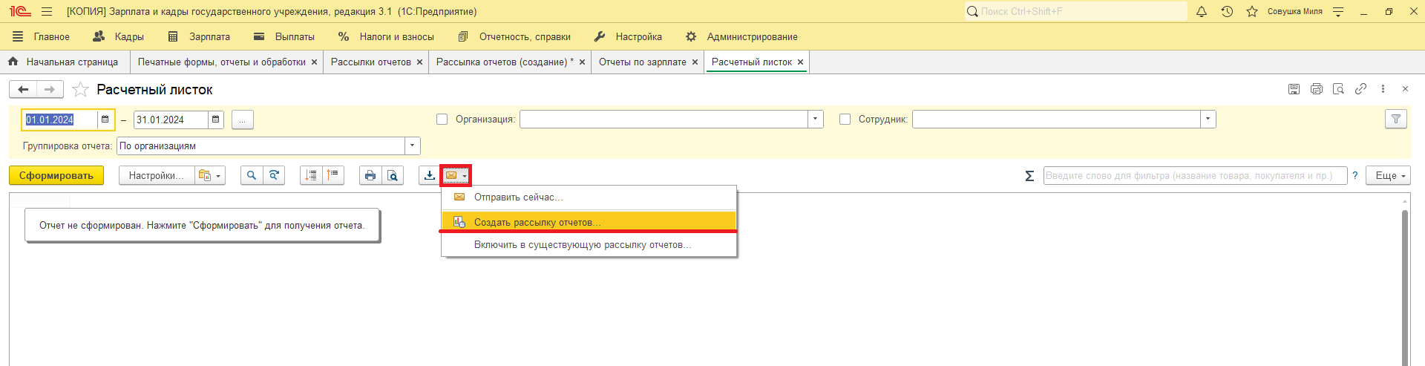Click the funnel filter button
This screenshot has height=366, width=1425.
coord(1396,119)
